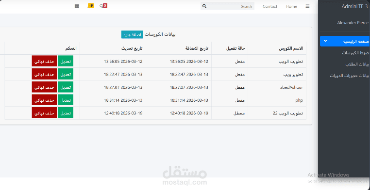Click added date 2026-03-12 13:56:05
Viewport: 370px width, 190px height.
(x=189, y=62)
